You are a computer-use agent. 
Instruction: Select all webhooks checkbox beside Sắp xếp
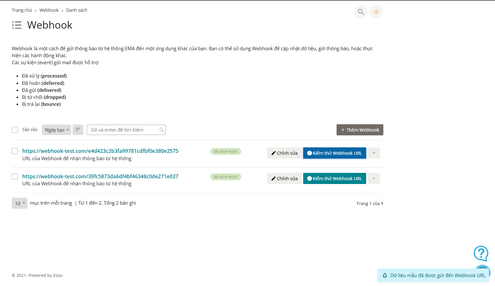[x=15, y=130]
